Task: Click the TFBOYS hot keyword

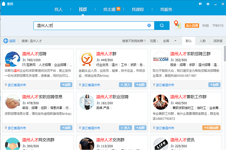Action: [x=218, y=26]
